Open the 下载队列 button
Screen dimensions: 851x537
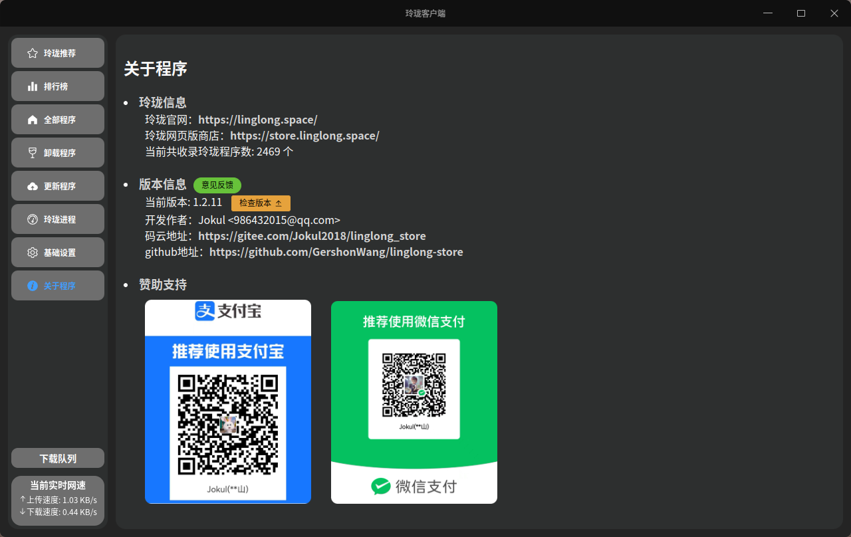pyautogui.click(x=58, y=458)
